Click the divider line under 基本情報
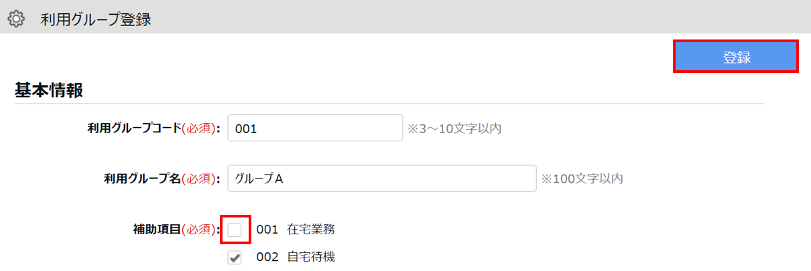Image resolution: width=811 pixels, height=271 pixels. [x=389, y=104]
